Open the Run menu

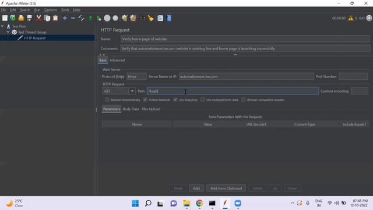coord(37,10)
